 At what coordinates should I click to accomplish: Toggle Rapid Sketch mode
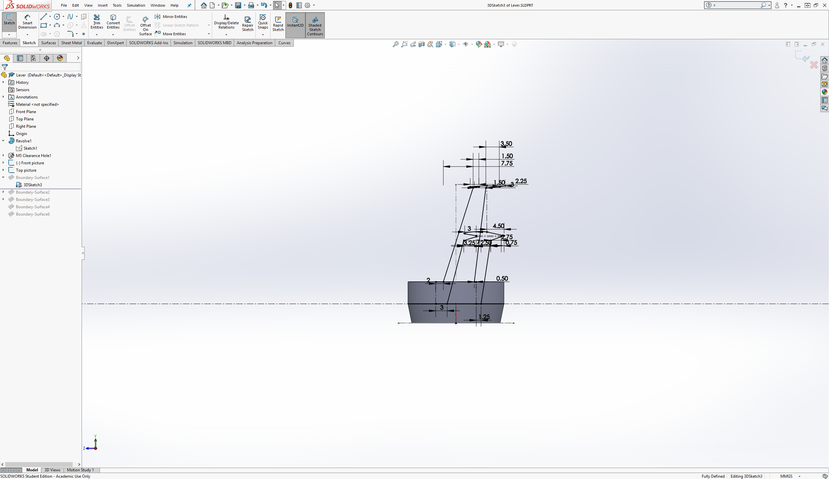(278, 23)
